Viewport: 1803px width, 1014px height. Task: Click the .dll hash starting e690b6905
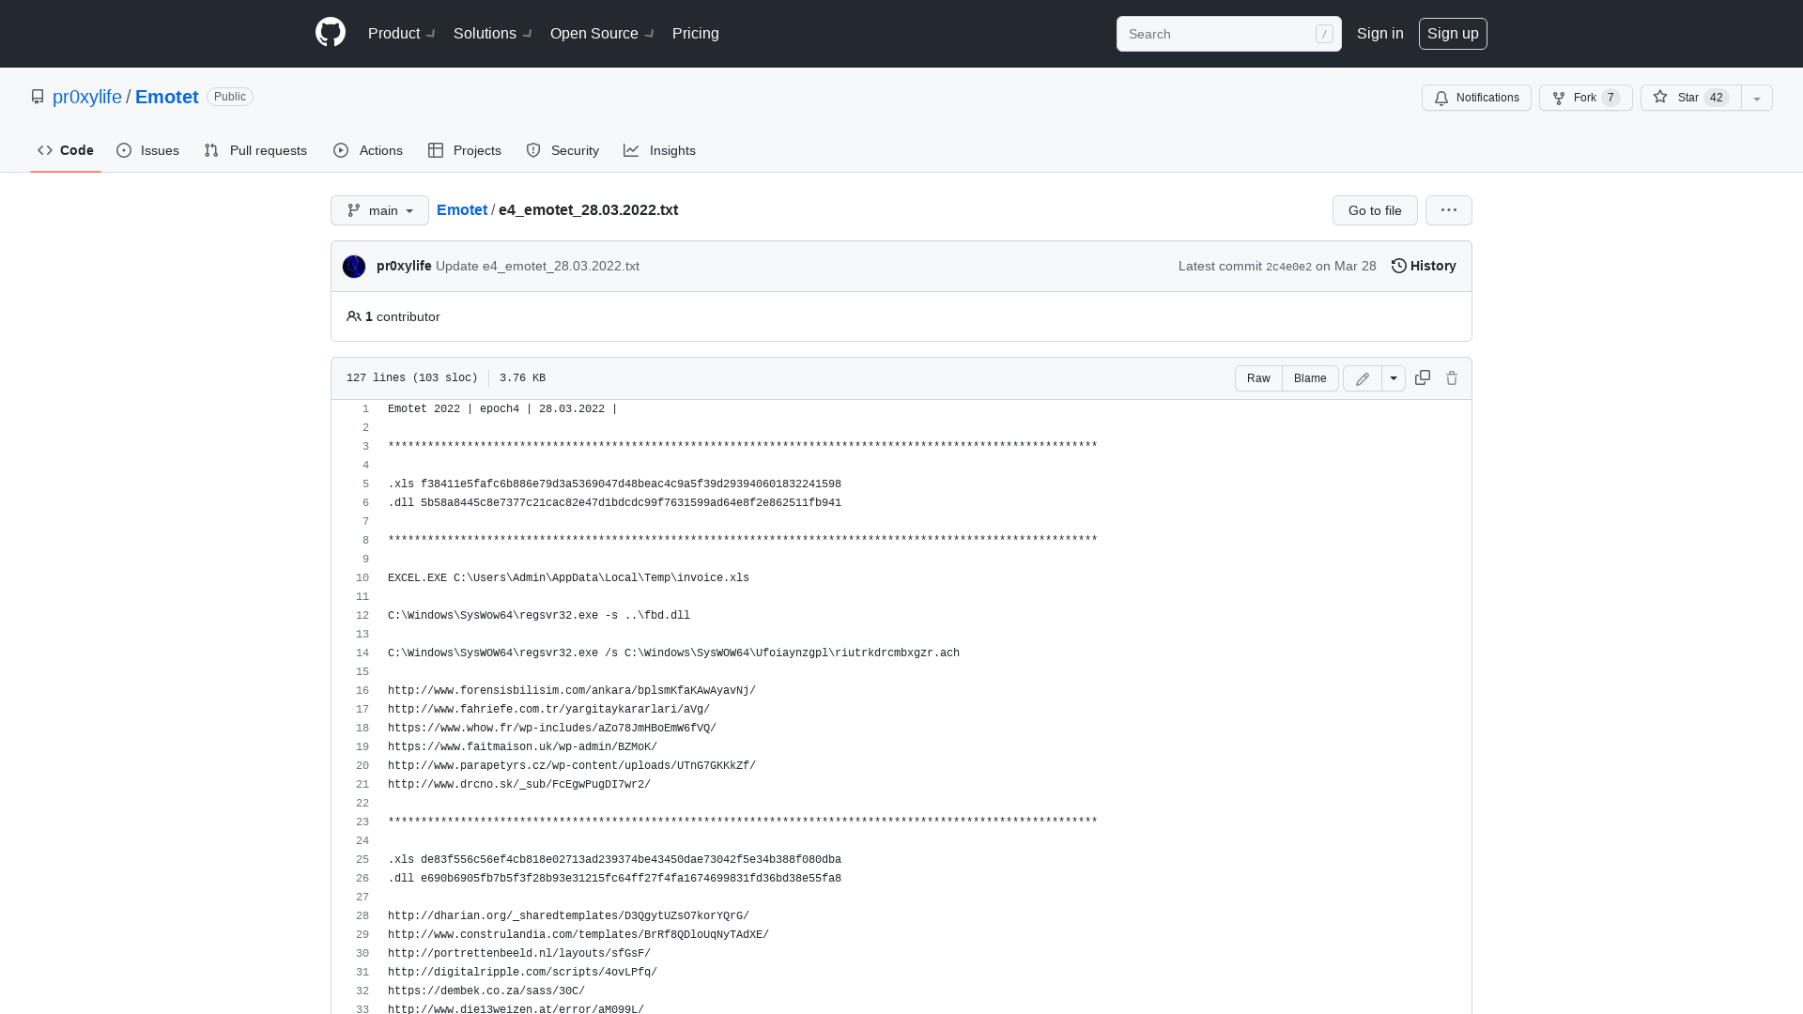(631, 879)
